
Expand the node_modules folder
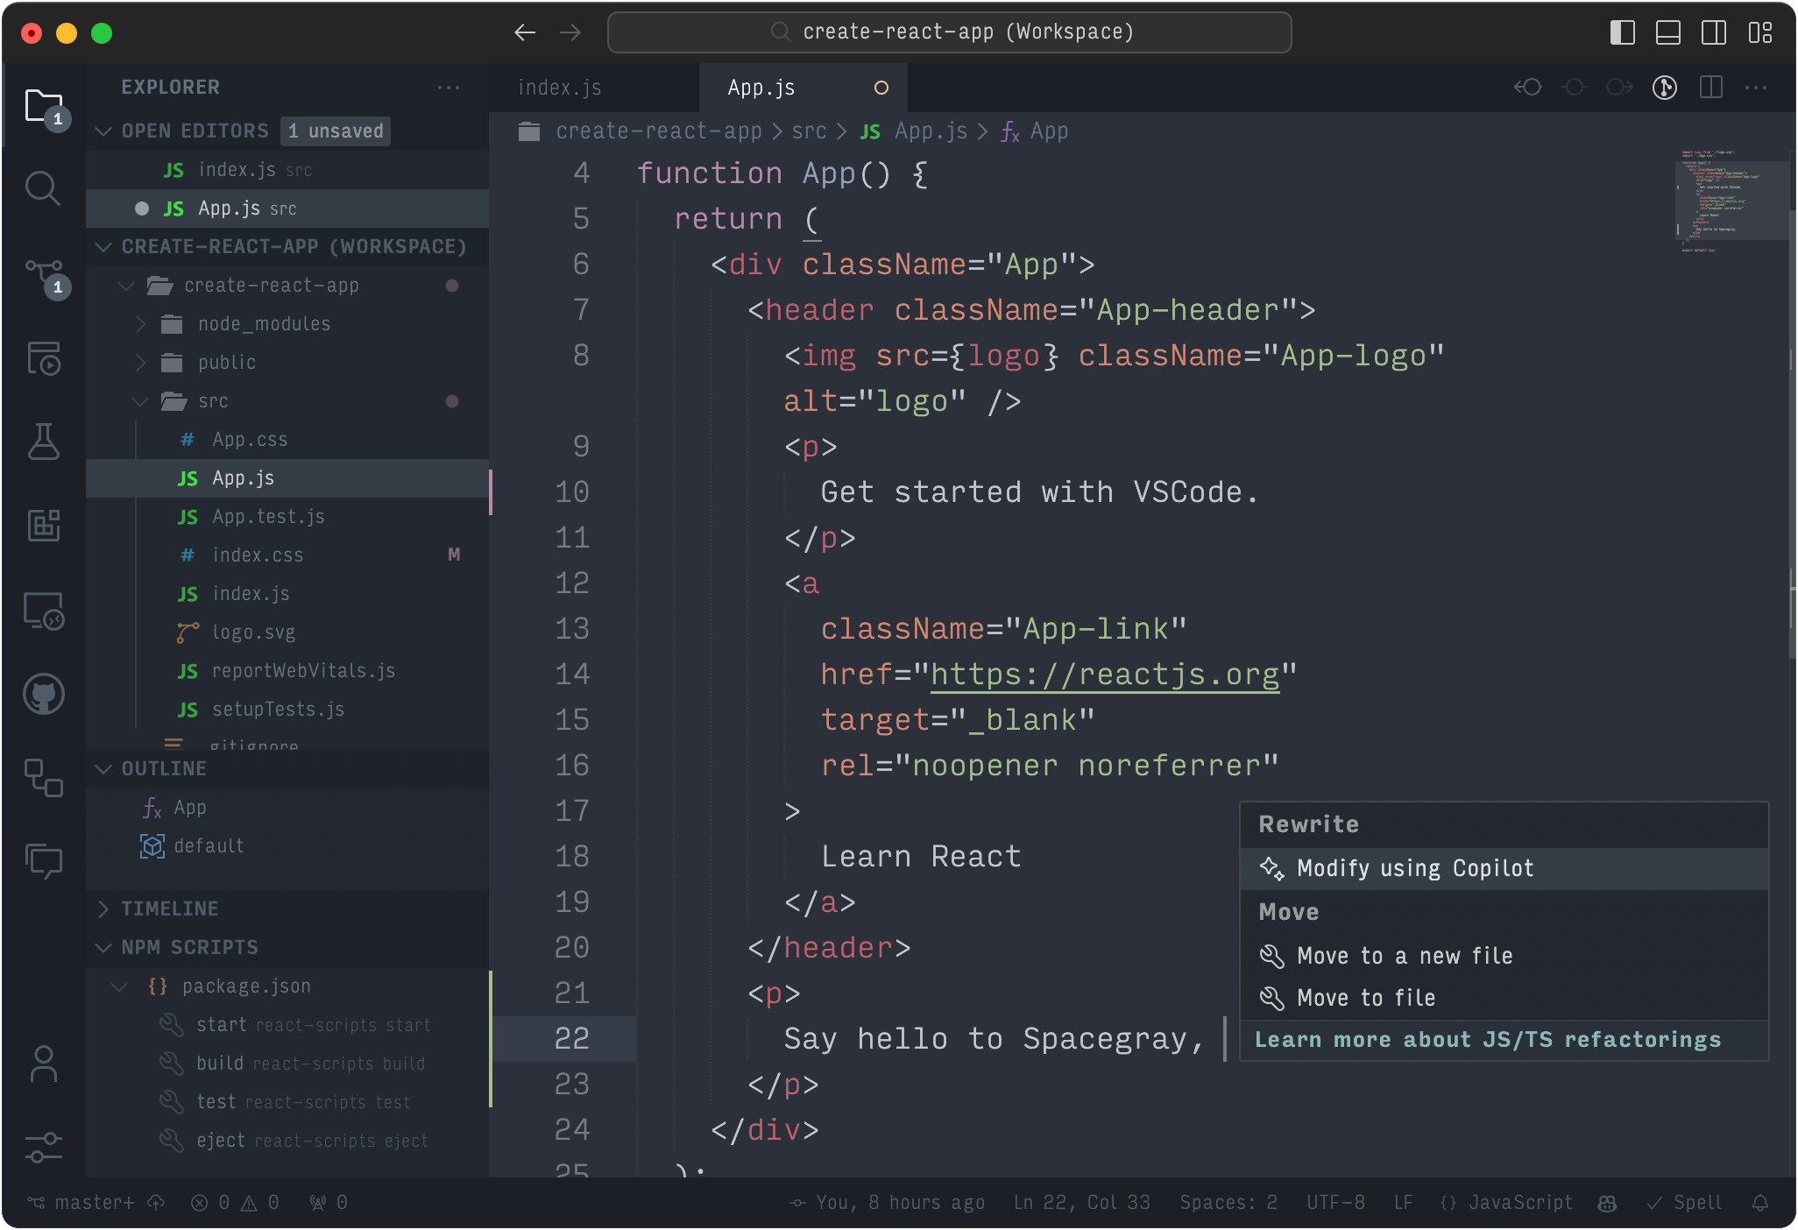tap(264, 324)
